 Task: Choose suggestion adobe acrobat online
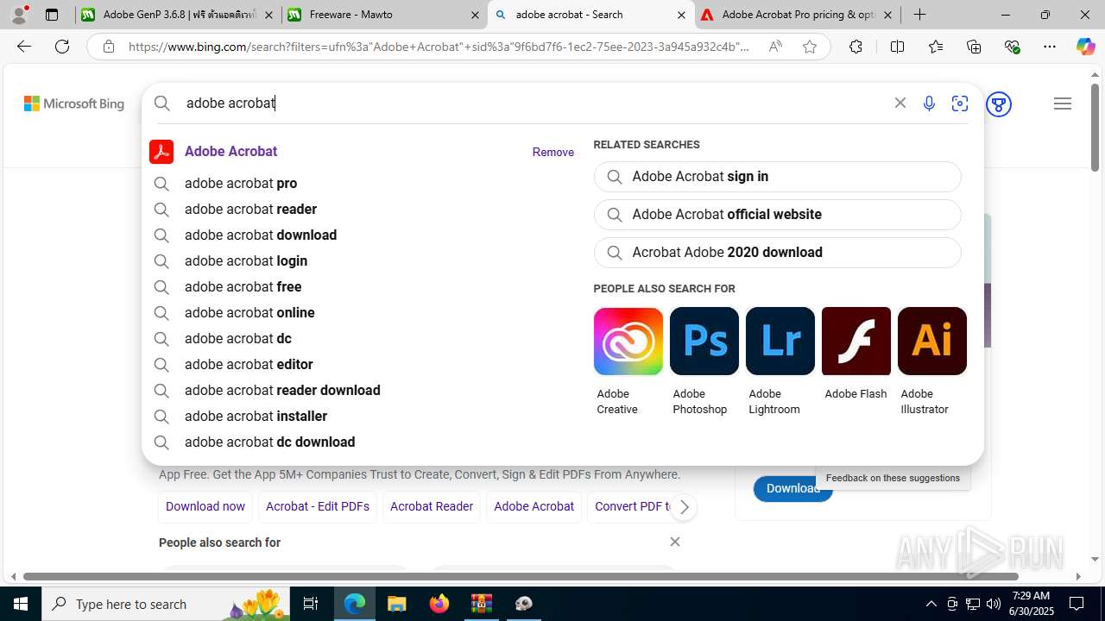[x=249, y=312]
